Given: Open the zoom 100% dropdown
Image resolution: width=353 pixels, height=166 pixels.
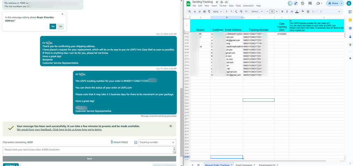Looking at the screenshot, I should coord(217,11).
